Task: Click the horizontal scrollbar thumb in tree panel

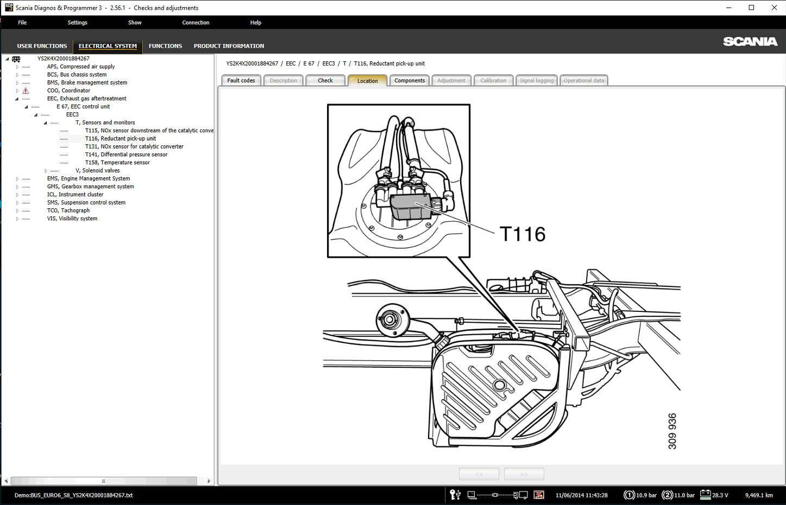Action: (x=103, y=481)
